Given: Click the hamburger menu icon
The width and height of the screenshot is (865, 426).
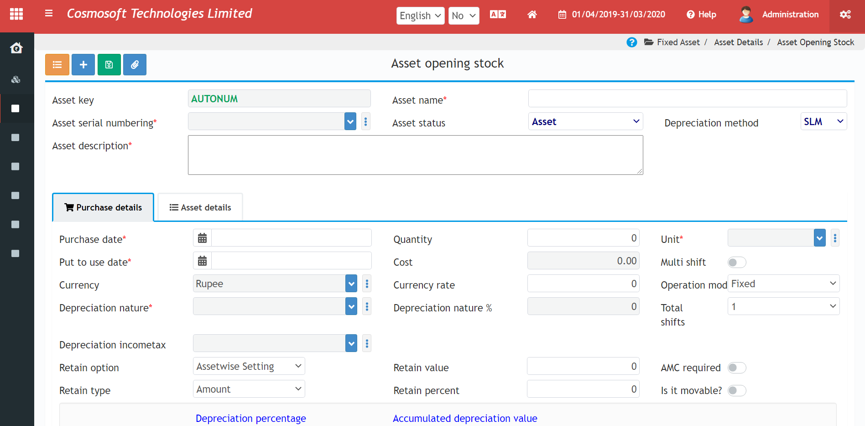Looking at the screenshot, I should coord(49,14).
